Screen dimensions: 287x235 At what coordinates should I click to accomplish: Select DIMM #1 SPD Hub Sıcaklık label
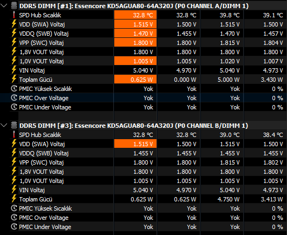click(40, 15)
